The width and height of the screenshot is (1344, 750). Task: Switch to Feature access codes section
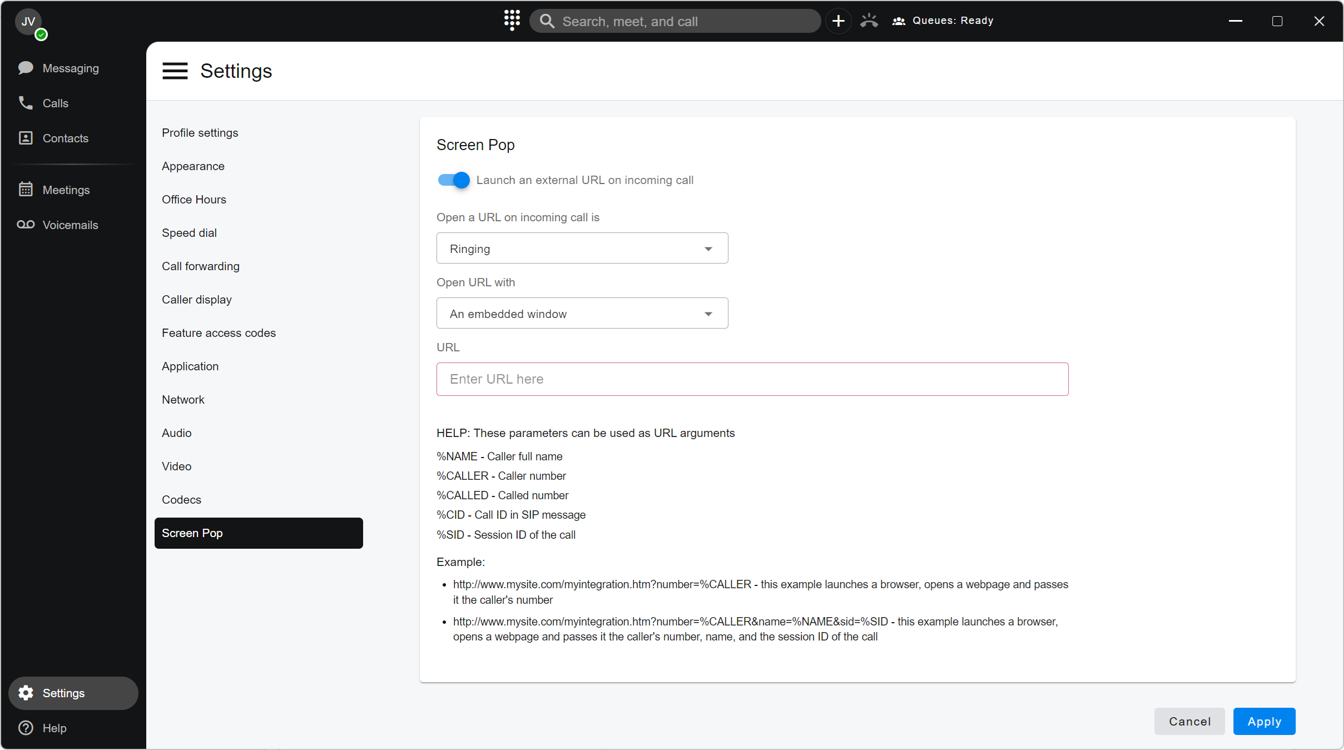coord(219,333)
